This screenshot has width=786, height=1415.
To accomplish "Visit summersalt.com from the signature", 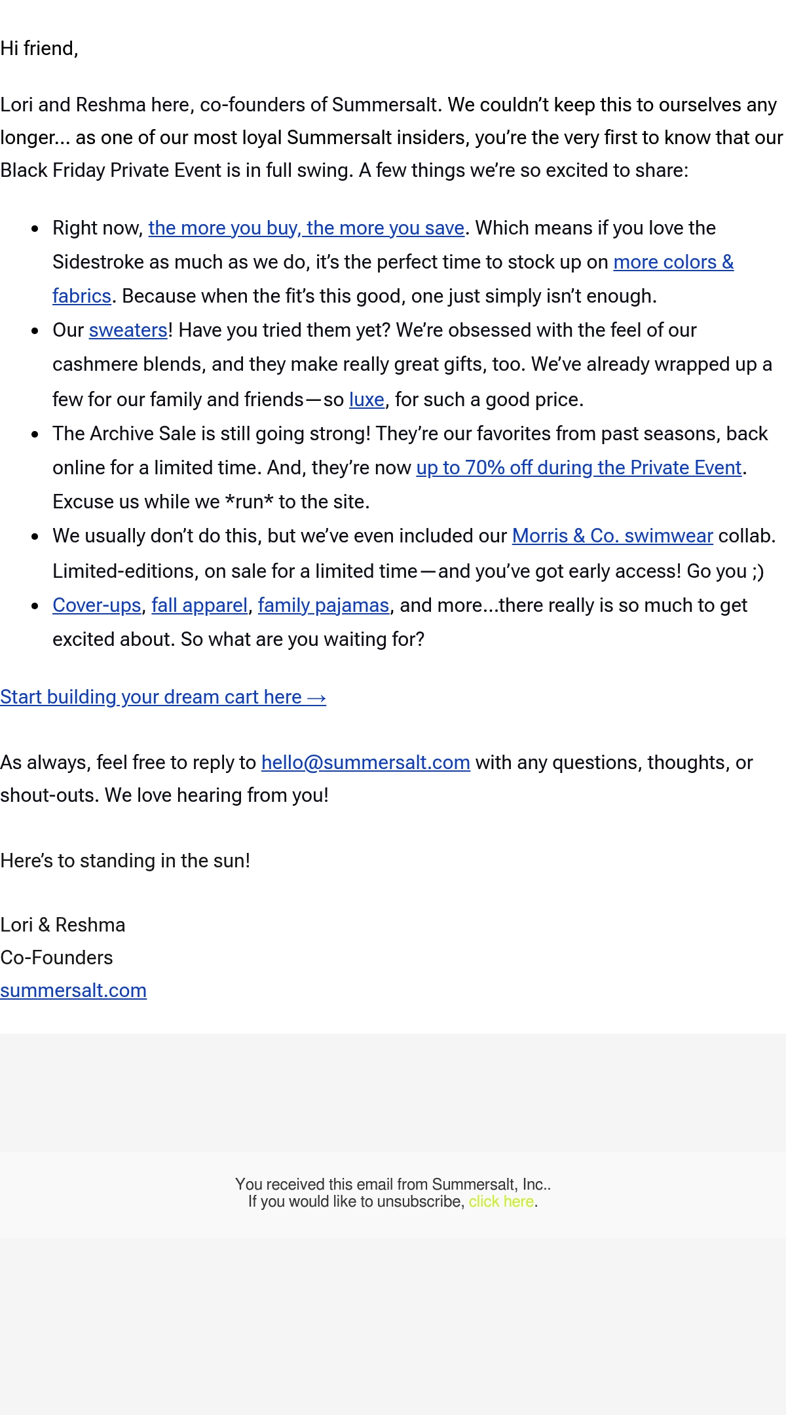I will tap(73, 990).
